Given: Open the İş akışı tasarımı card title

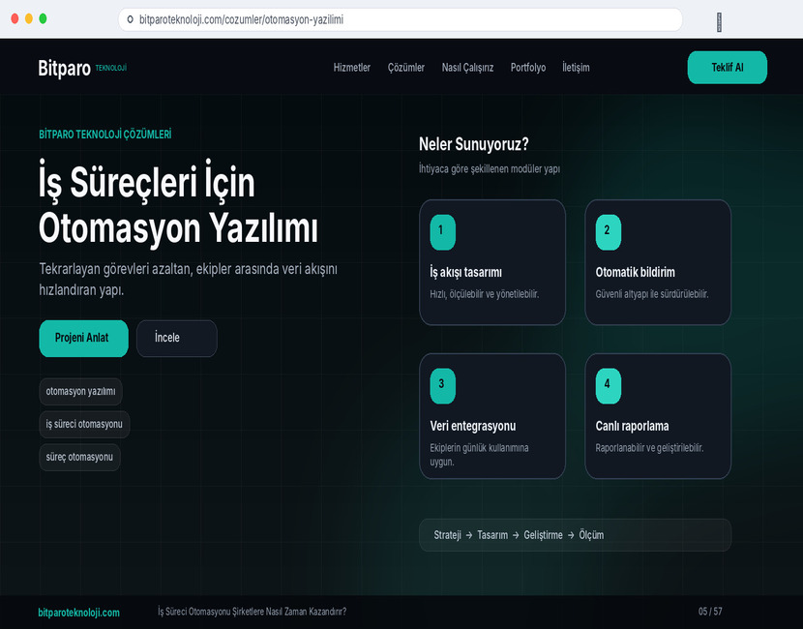Looking at the screenshot, I should pos(465,273).
